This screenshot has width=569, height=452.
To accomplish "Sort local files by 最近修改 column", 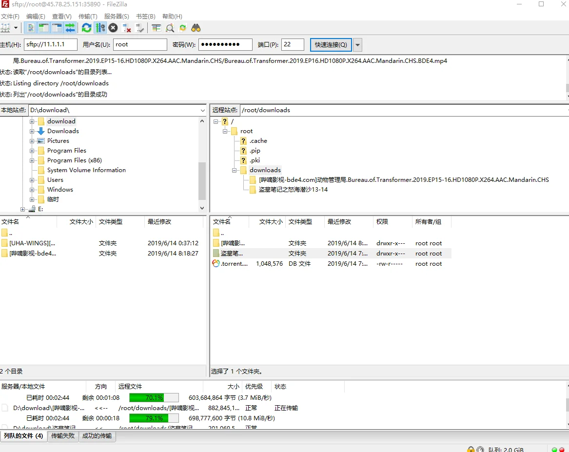I will [x=174, y=222].
